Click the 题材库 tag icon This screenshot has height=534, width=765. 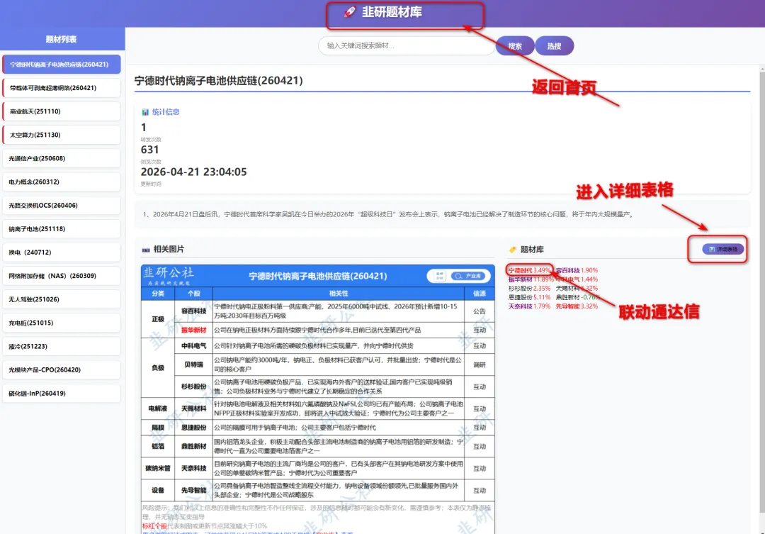512,250
